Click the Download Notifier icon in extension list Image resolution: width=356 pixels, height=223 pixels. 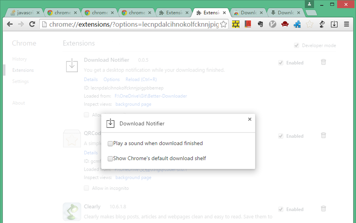tap(72, 65)
